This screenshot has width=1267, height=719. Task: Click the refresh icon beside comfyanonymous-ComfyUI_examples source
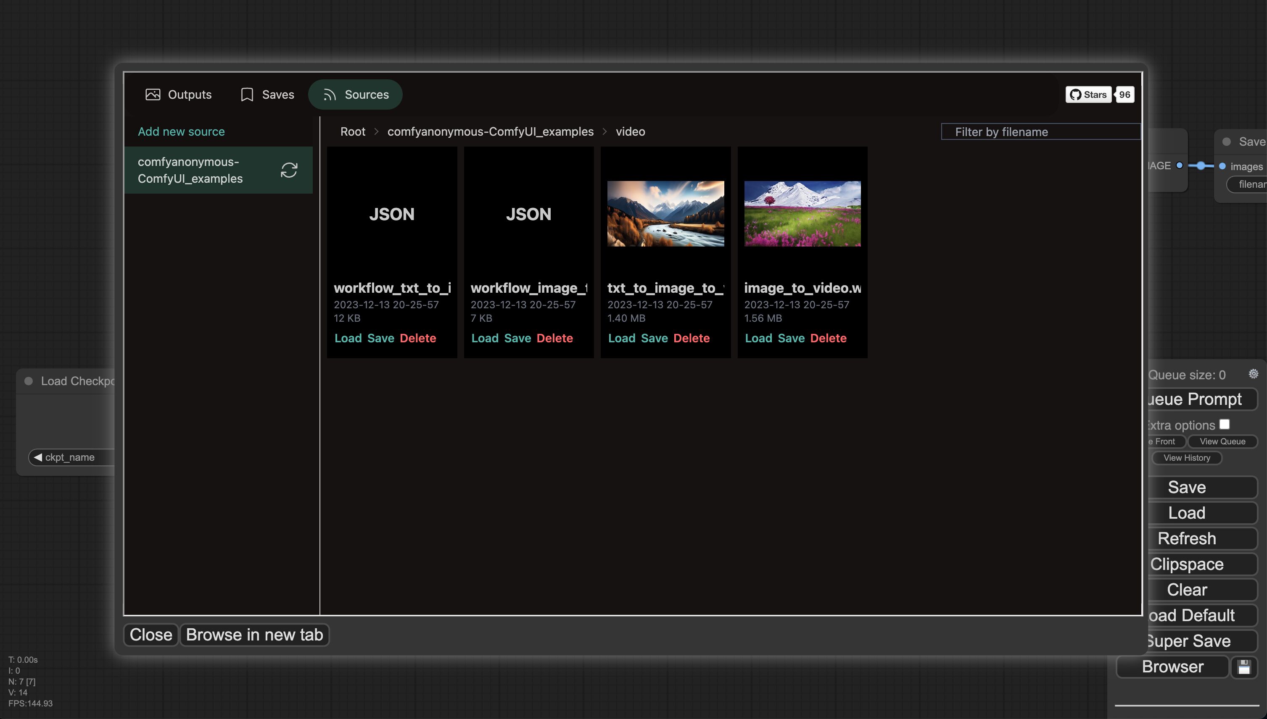click(x=289, y=170)
